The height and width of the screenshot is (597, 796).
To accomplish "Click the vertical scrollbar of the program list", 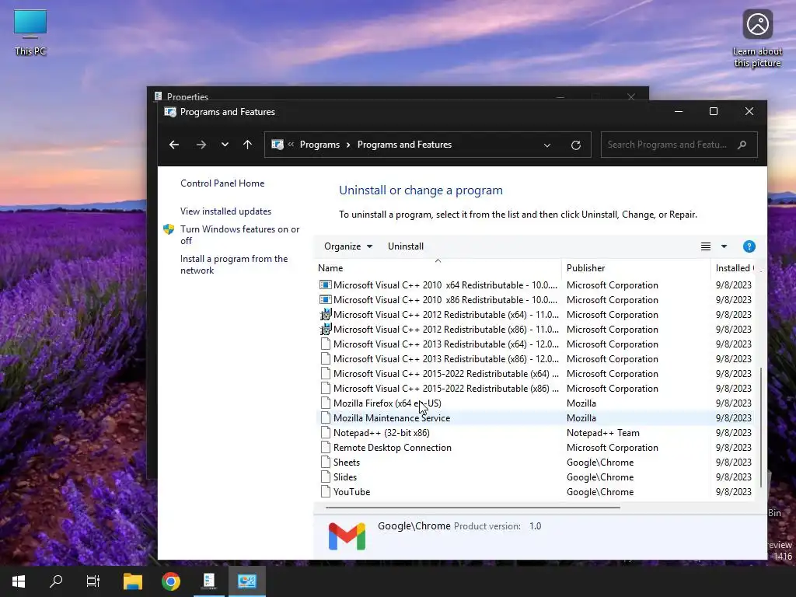I will point(760,428).
